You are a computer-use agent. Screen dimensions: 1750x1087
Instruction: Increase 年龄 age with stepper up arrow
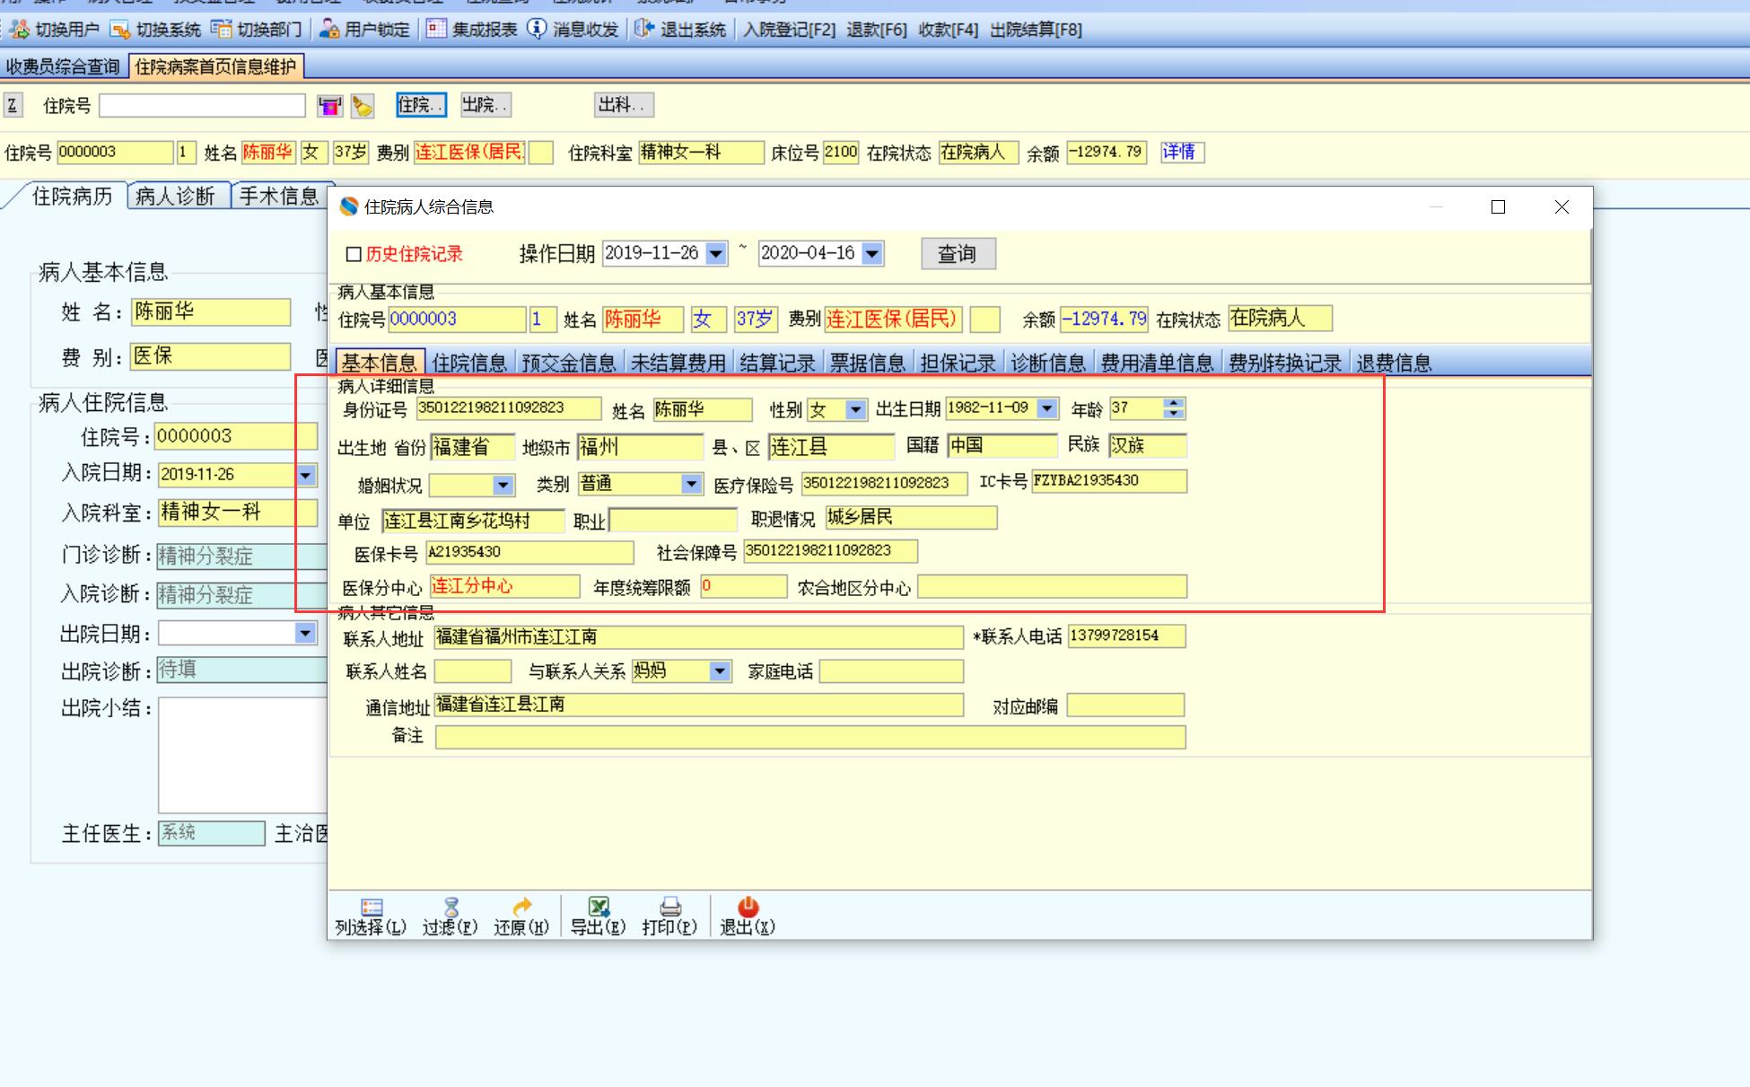1174,403
